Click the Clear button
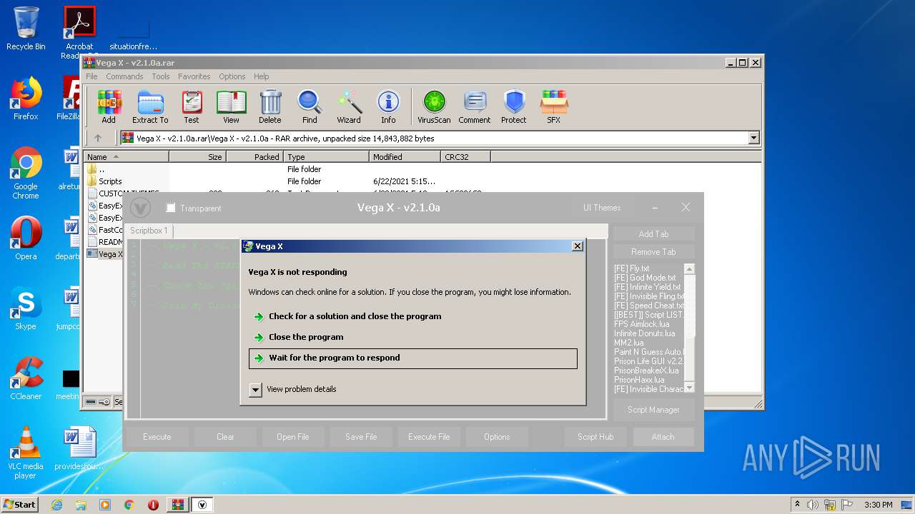Screen dimensions: 915x514 (225, 437)
